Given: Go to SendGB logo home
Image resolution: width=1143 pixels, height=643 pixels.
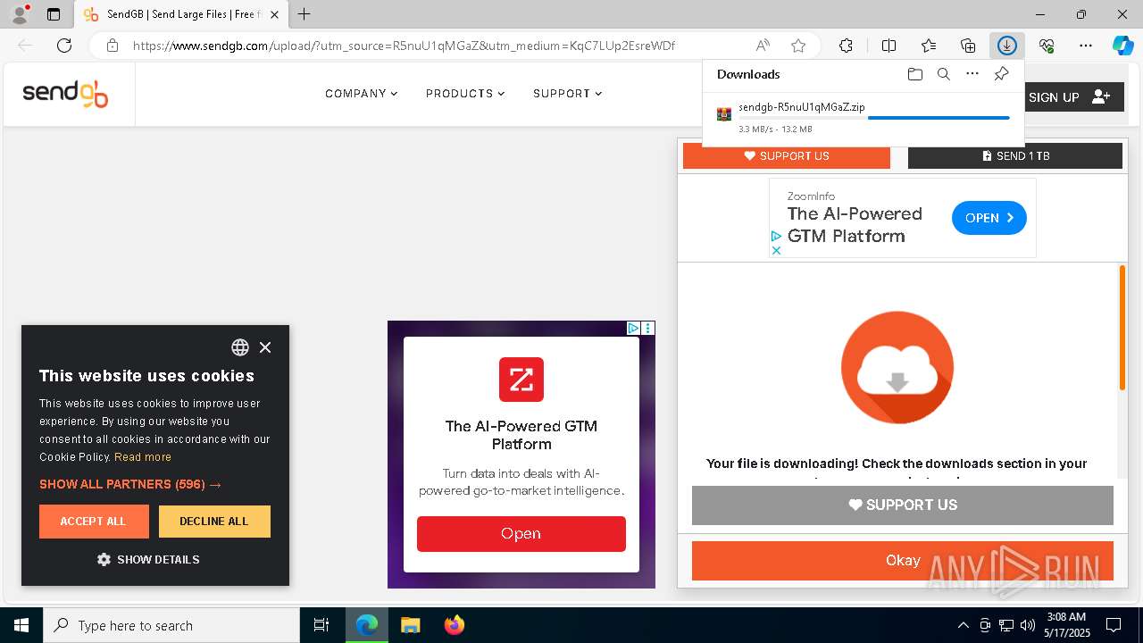Looking at the screenshot, I should click(x=65, y=94).
